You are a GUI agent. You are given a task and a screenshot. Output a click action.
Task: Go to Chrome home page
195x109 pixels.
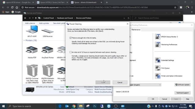17,7
